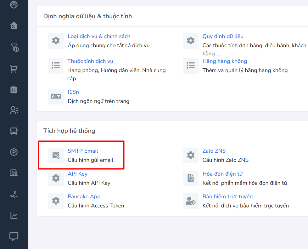Click the home icon in sidebar
The image size is (308, 249).
point(14,25)
